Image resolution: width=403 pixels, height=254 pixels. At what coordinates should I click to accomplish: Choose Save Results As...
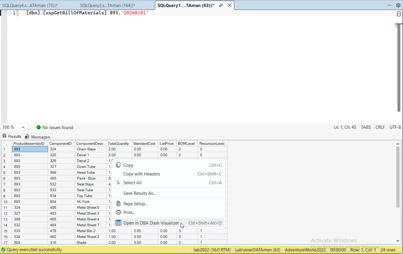(169, 193)
